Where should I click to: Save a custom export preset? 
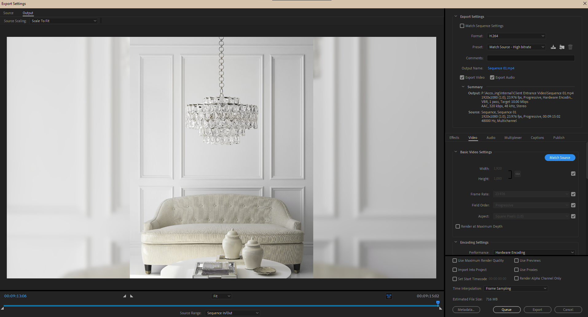tap(553, 47)
